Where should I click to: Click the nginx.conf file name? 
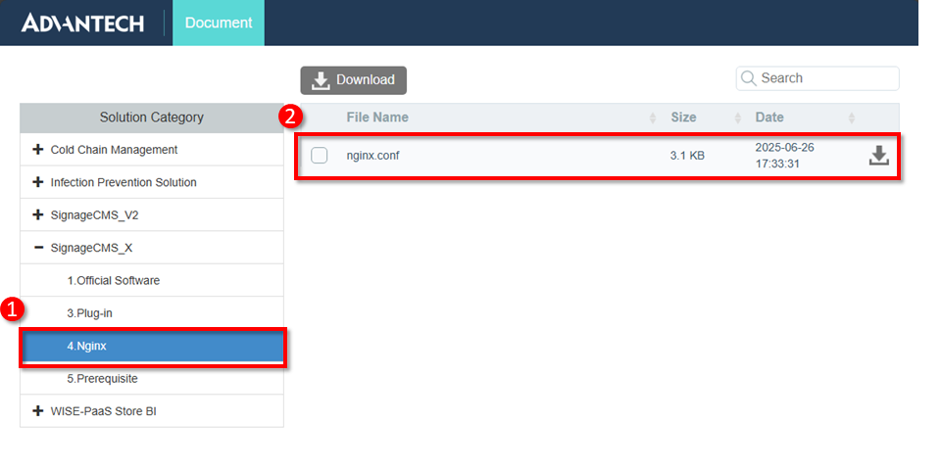372,156
